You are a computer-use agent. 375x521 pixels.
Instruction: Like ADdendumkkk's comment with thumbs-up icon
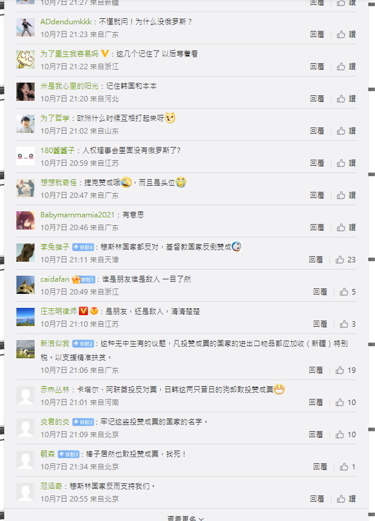(341, 34)
